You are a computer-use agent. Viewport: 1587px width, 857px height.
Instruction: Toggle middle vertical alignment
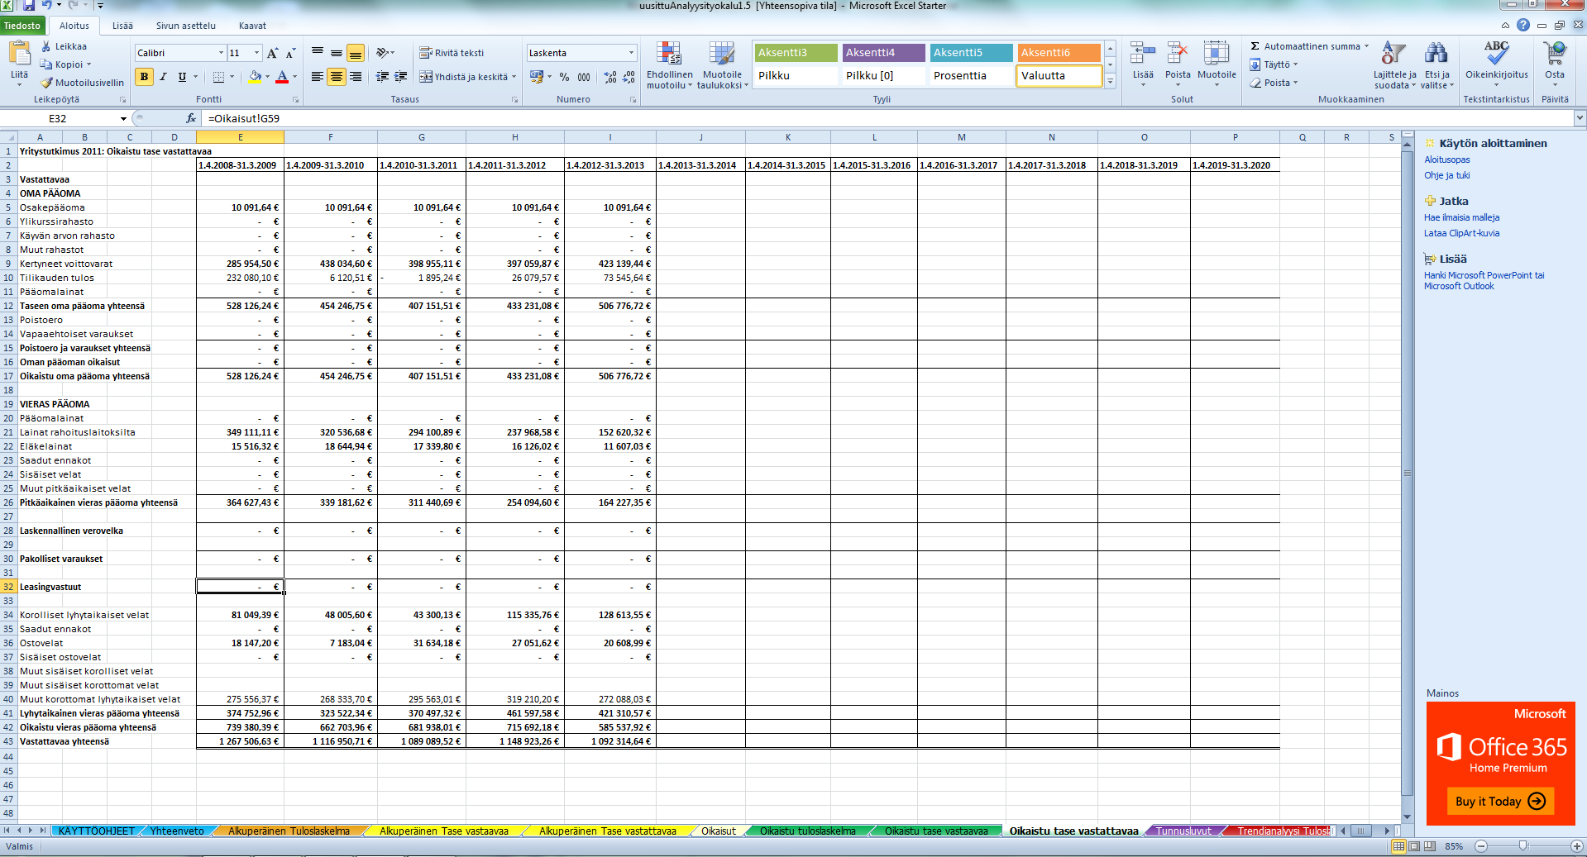click(x=336, y=53)
